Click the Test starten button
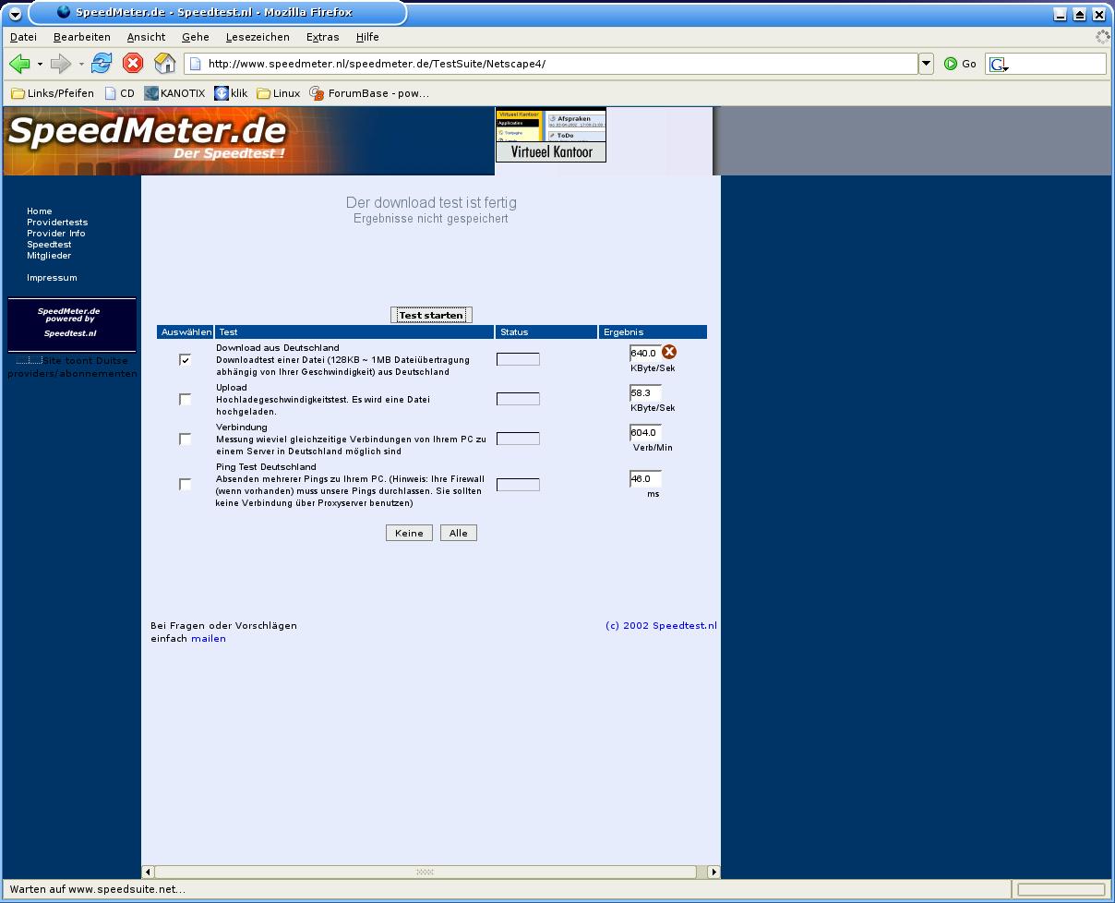Viewport: 1115px width, 903px height. point(431,315)
